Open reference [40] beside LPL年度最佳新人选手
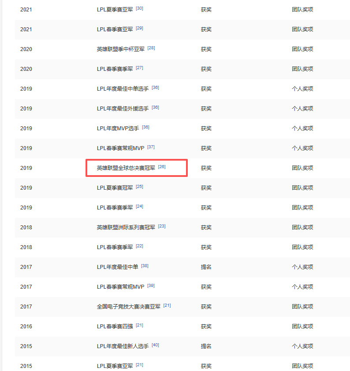 [x=155, y=345]
